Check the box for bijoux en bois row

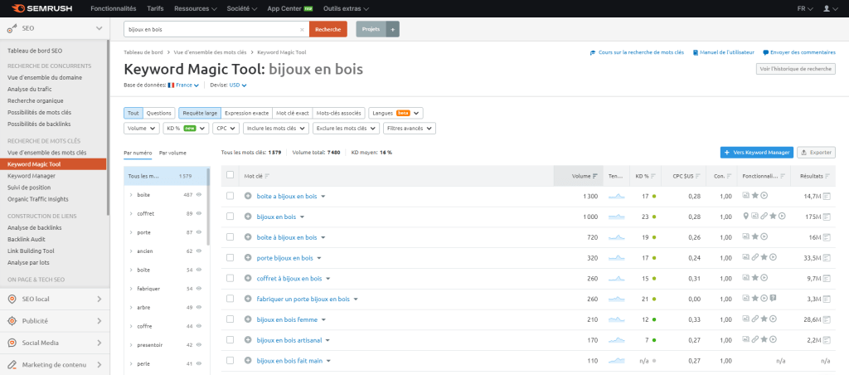[x=230, y=217]
